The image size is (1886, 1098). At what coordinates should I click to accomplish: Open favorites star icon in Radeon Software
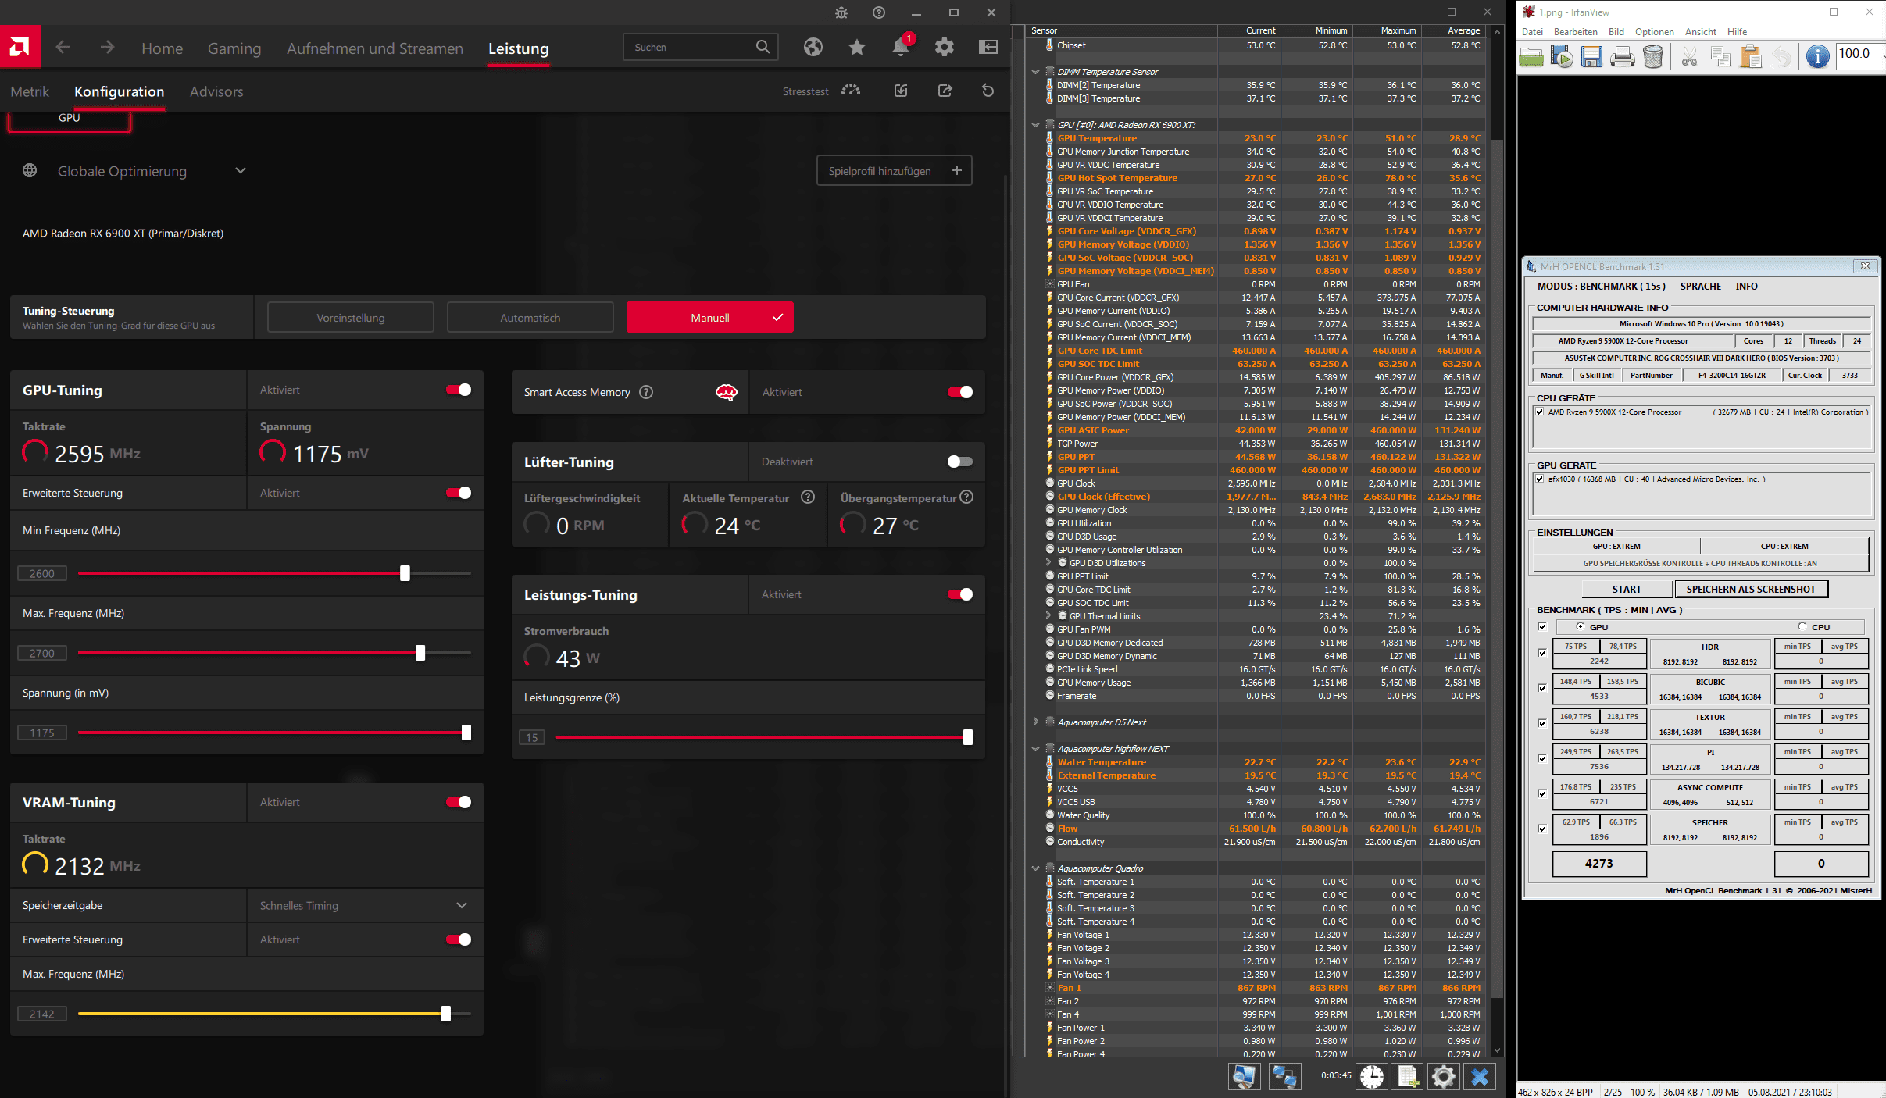[x=857, y=48]
